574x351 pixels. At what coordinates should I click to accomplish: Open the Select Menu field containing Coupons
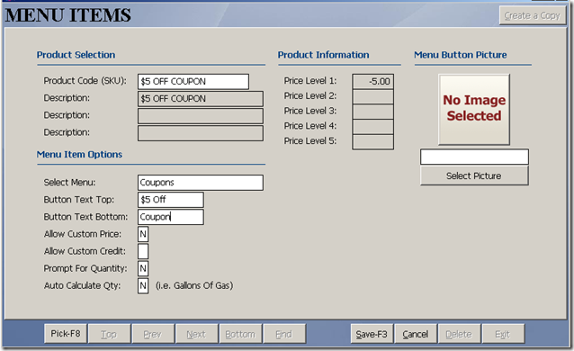pos(201,183)
